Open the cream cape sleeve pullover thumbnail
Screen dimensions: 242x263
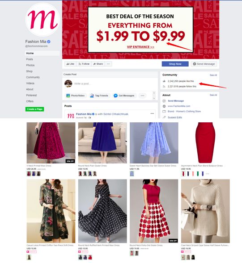point(205,211)
